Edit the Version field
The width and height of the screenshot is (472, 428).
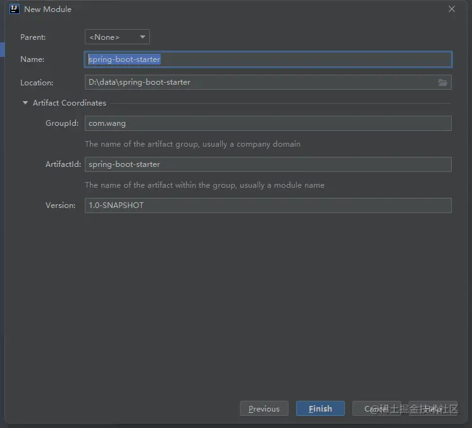point(268,205)
